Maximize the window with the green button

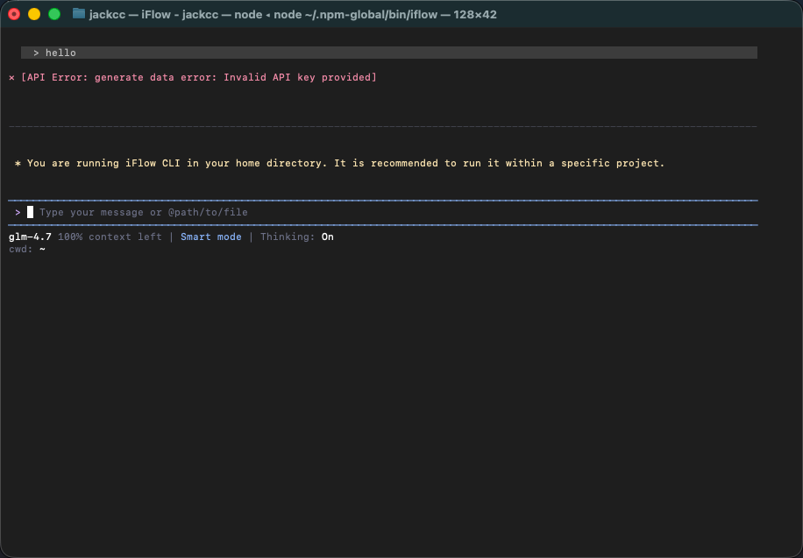pyautogui.click(x=54, y=14)
